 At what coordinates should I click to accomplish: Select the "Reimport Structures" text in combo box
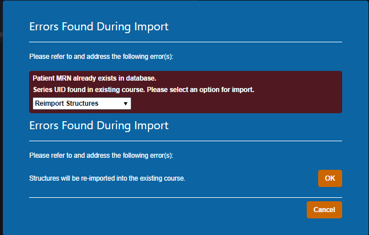(66, 103)
